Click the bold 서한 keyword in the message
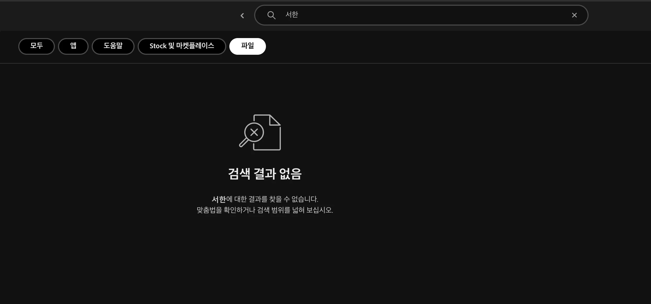The width and height of the screenshot is (651, 304). (219, 199)
